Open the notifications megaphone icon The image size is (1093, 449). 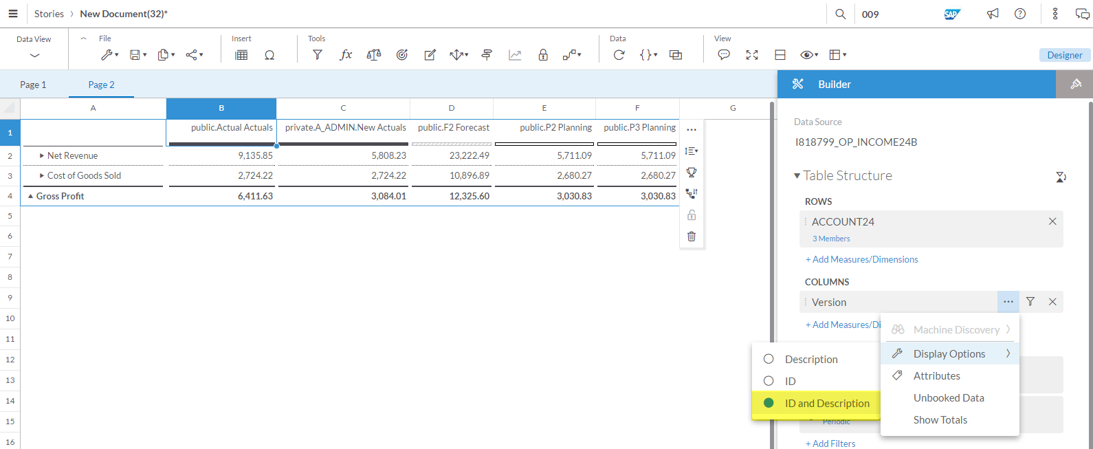[x=993, y=14]
